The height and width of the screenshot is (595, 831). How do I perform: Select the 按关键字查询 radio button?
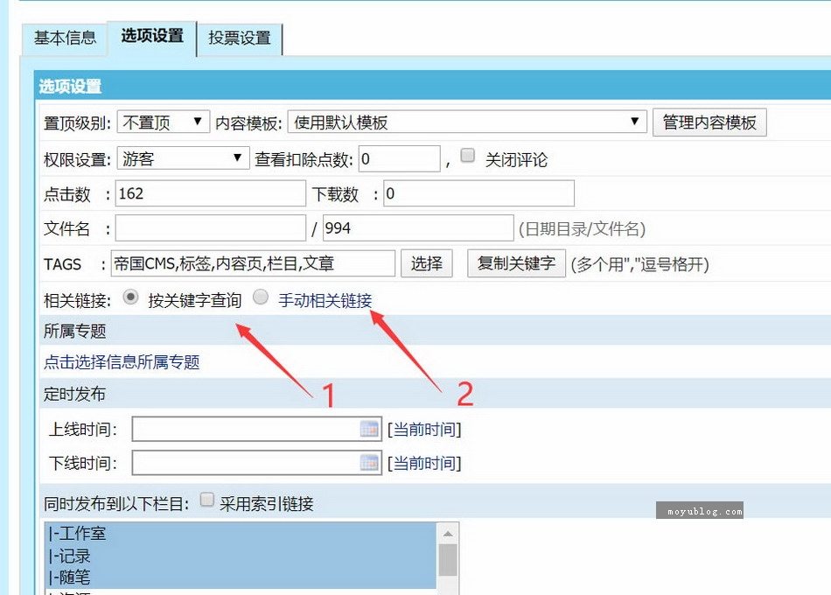click(130, 297)
